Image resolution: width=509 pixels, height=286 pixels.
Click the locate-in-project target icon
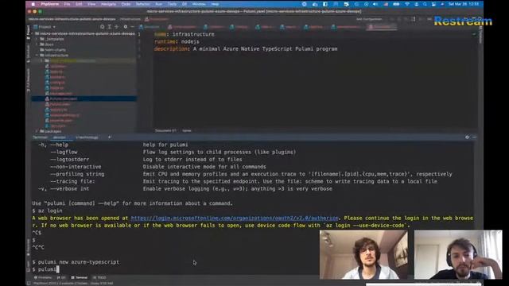(103, 26)
